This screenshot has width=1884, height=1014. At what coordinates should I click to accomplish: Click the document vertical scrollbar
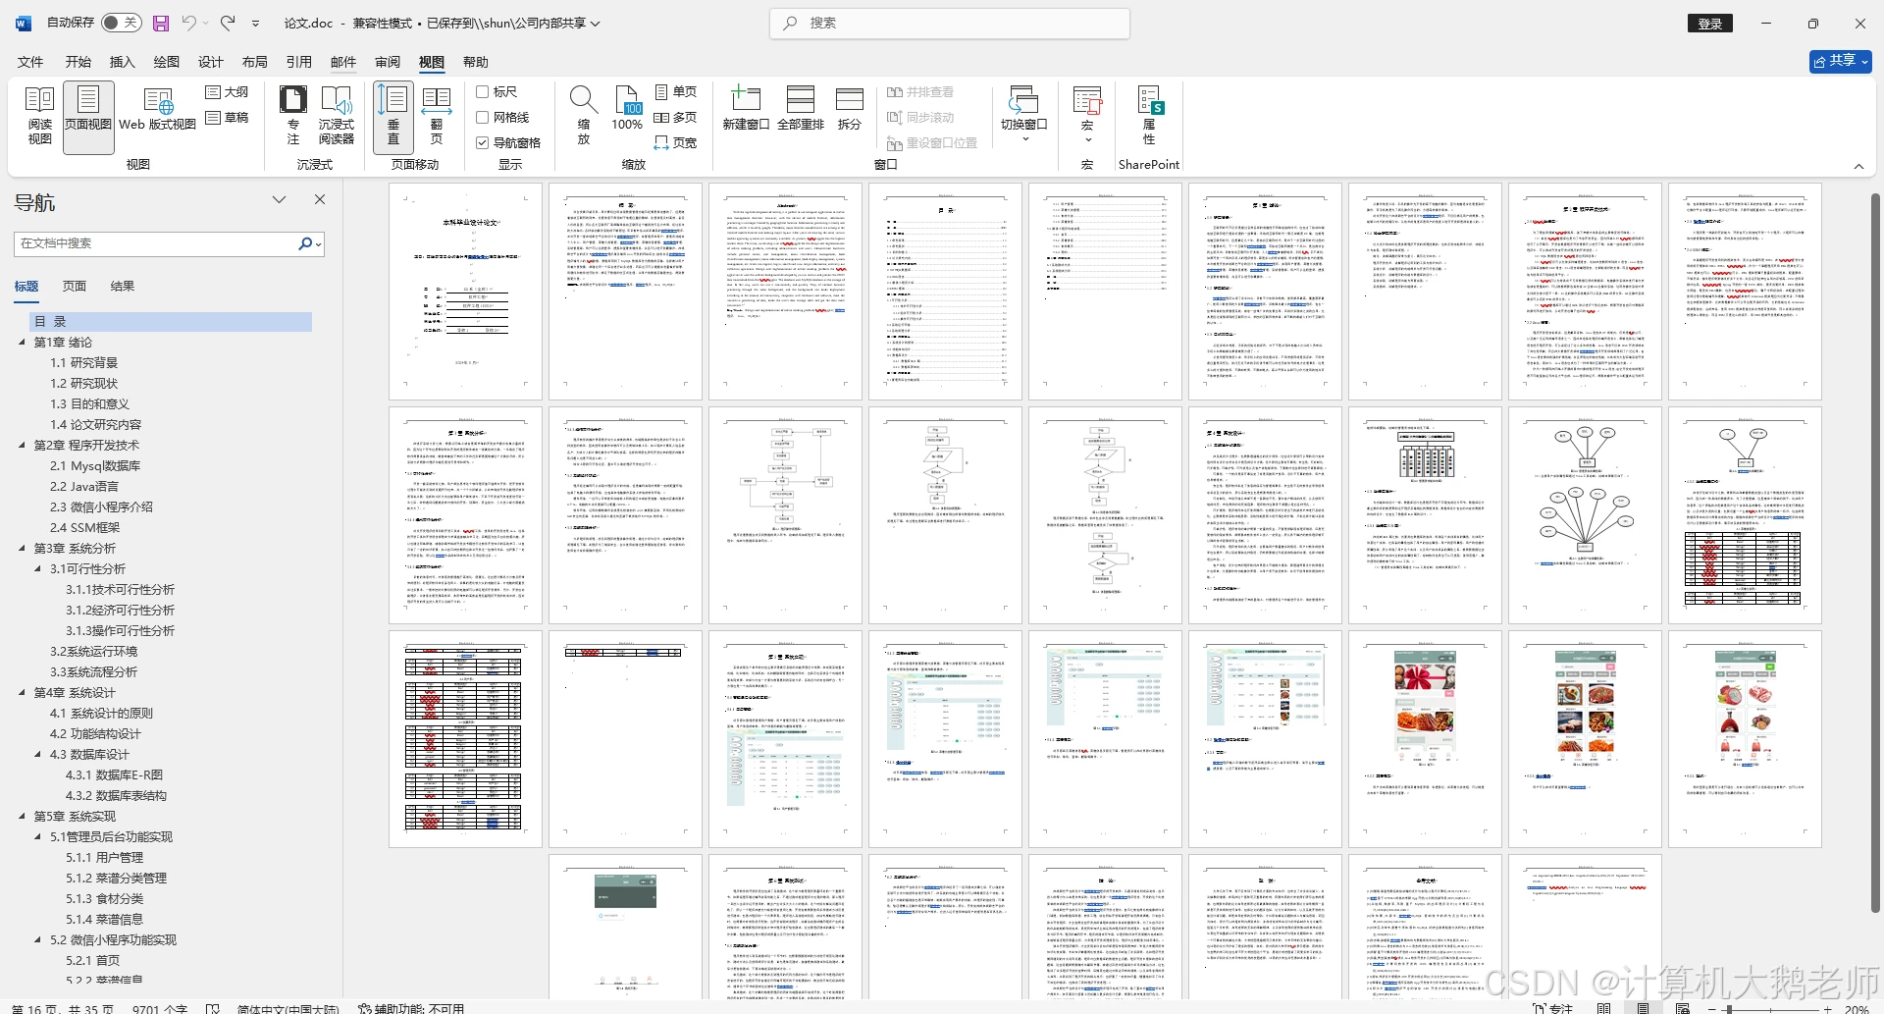click(1875, 555)
